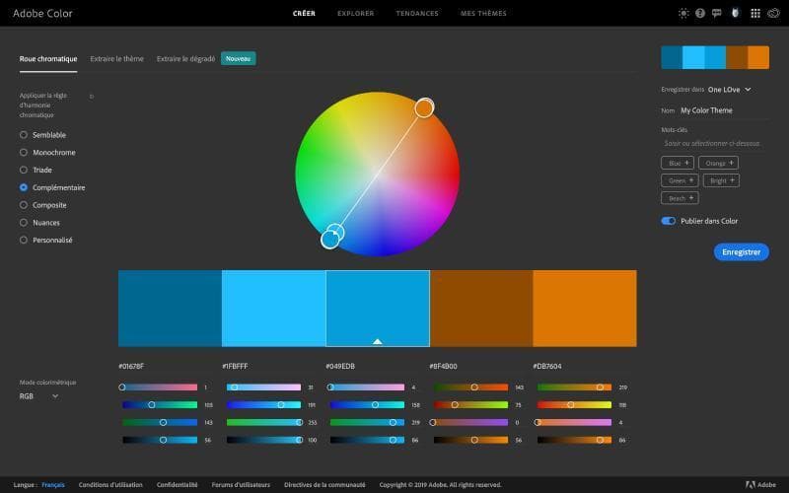Image resolution: width=789 pixels, height=493 pixels.
Task: Open the EXPLORER navigation item
Action: [x=356, y=14]
